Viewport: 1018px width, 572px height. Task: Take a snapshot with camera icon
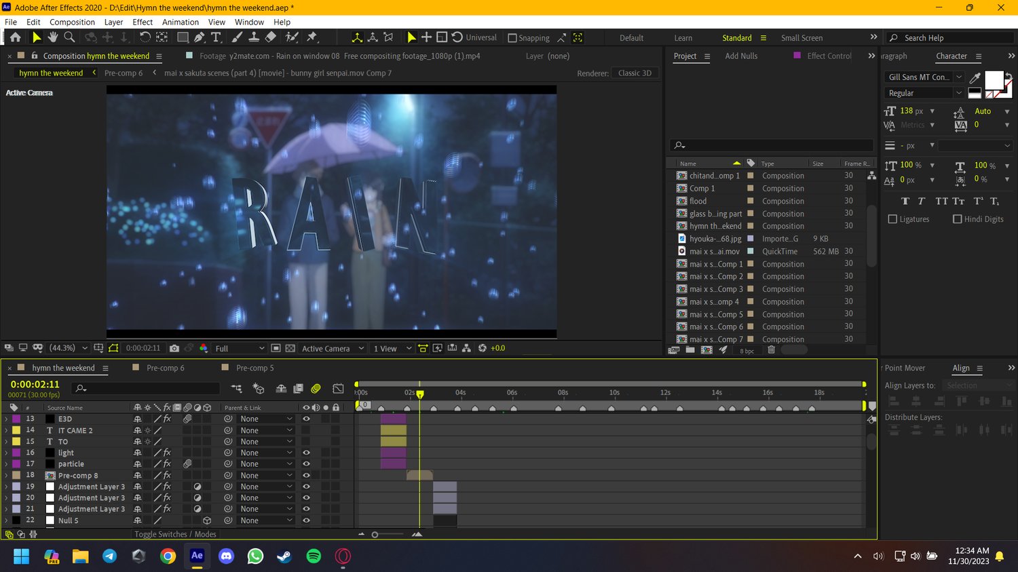[174, 348]
